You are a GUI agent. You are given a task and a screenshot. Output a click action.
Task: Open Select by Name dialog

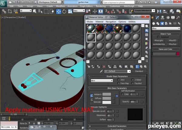coord(40,11)
